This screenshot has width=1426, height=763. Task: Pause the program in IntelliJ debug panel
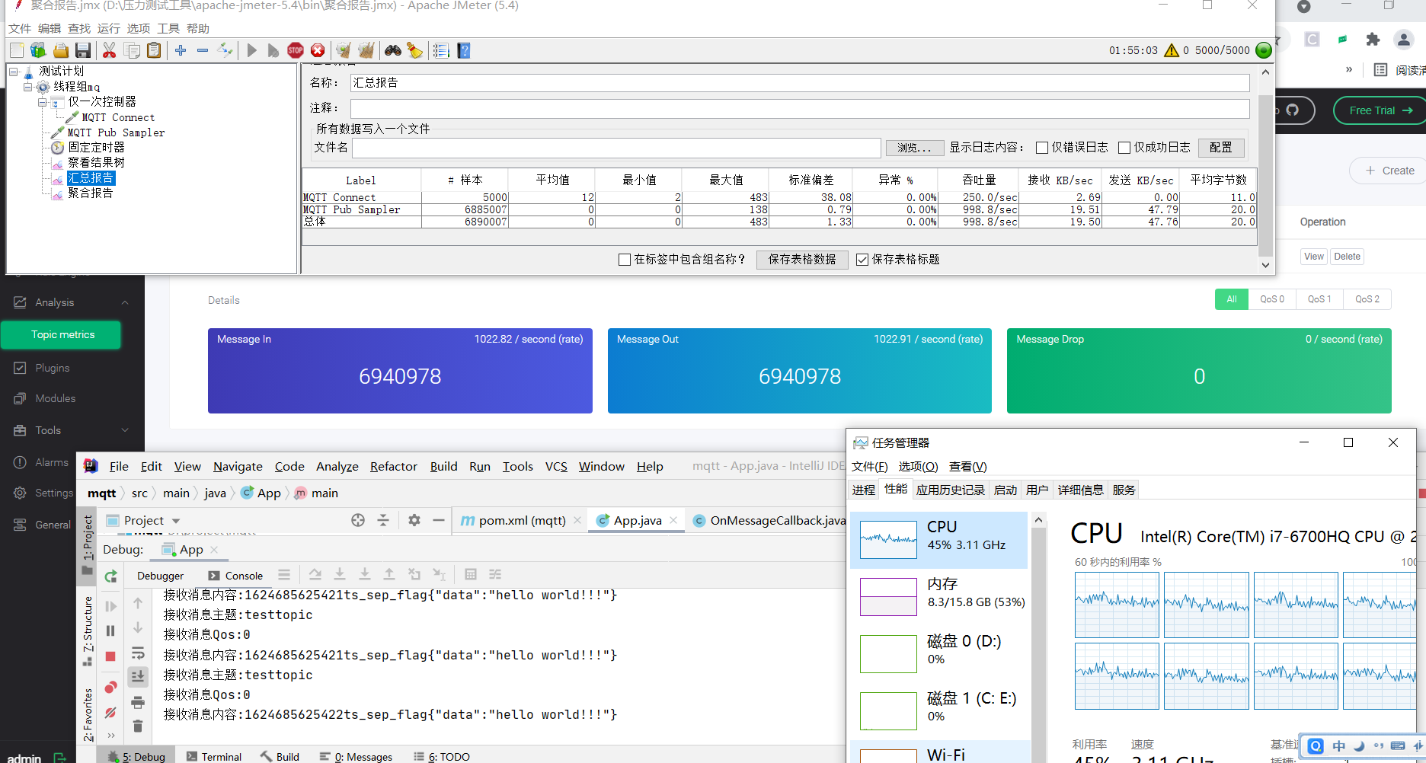[x=110, y=631]
